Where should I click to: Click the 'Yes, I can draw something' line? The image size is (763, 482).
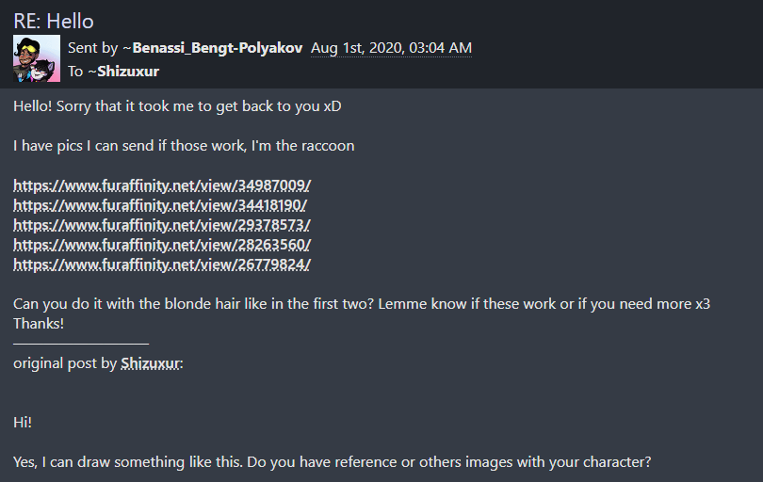click(x=332, y=462)
